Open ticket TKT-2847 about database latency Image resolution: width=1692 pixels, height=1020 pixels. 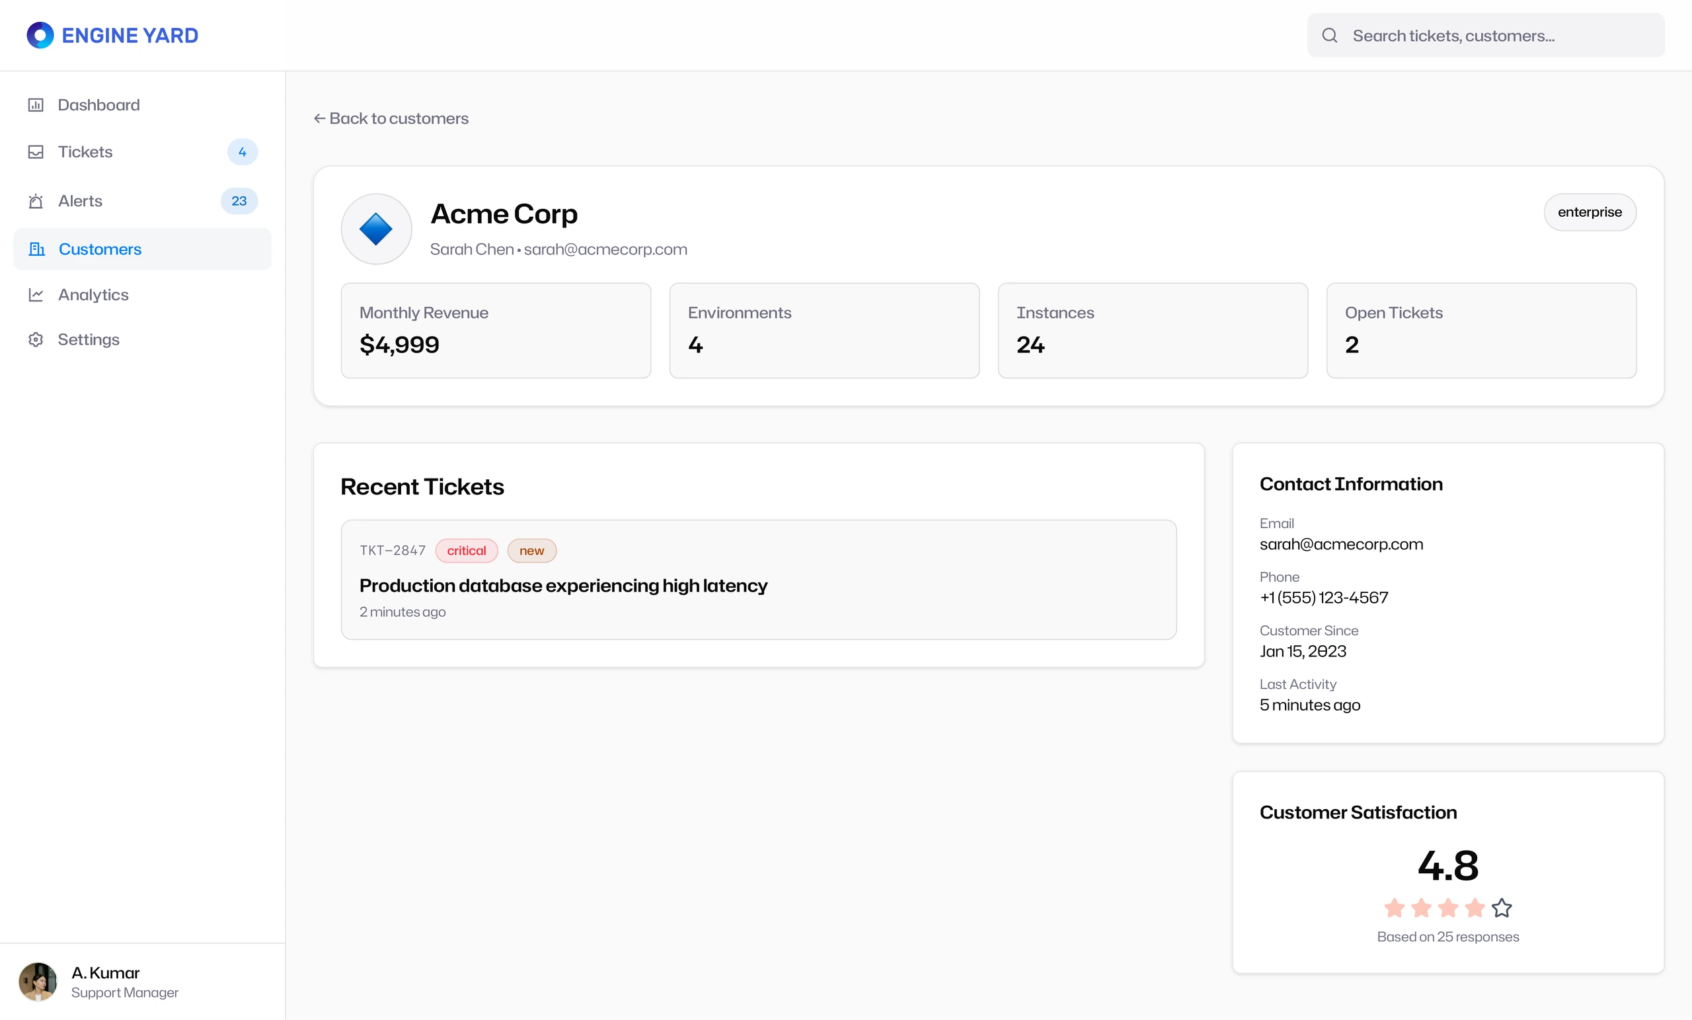click(x=759, y=580)
